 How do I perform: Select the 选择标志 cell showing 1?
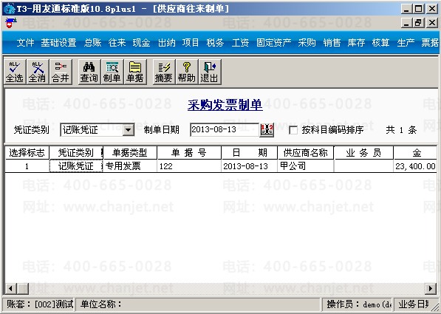pyautogui.click(x=27, y=166)
